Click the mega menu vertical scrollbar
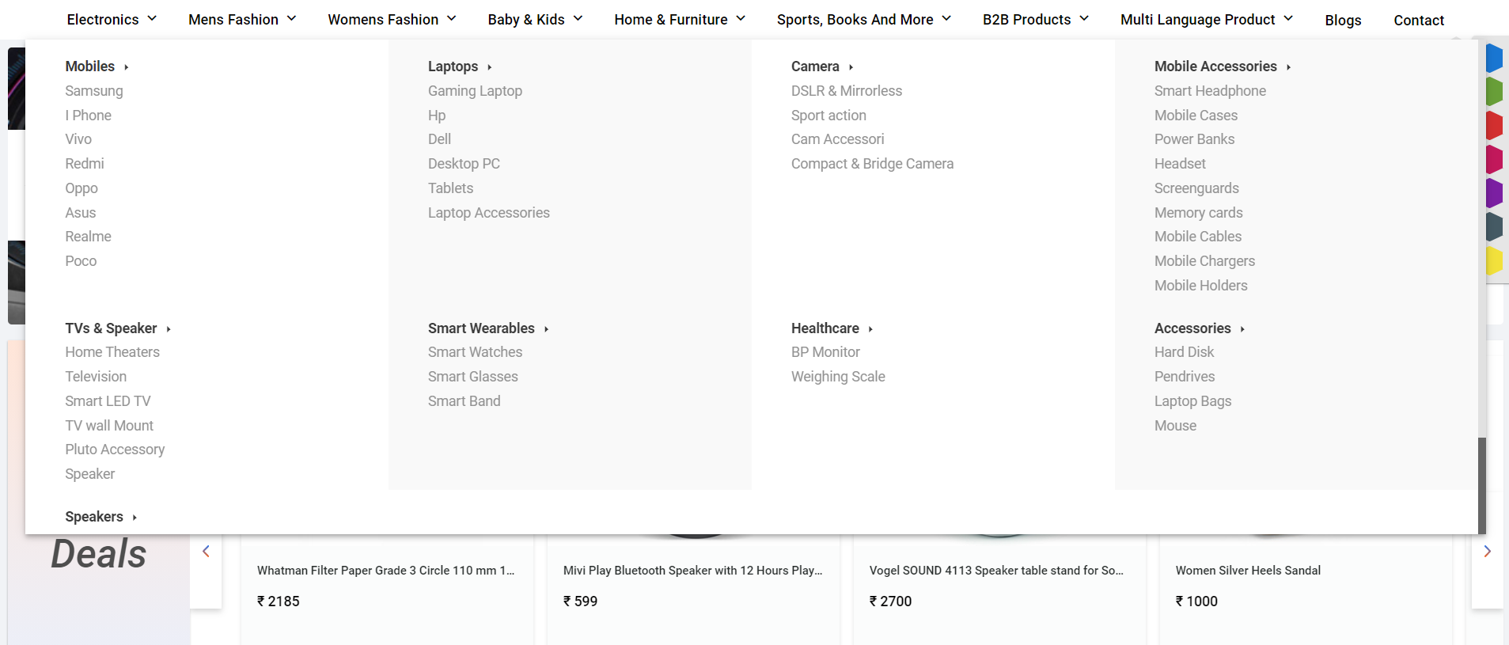 click(x=1482, y=484)
